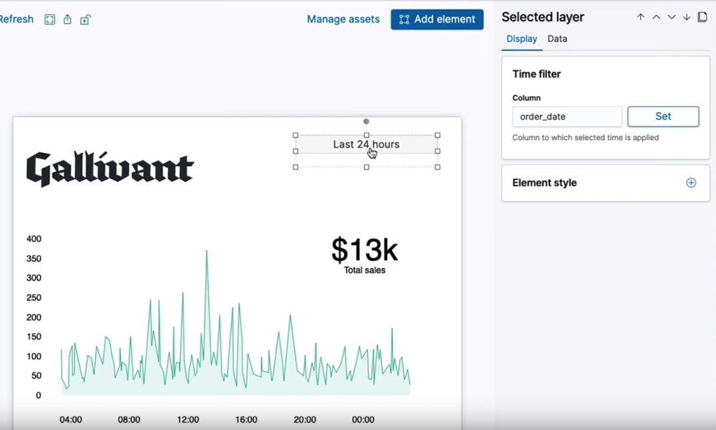This screenshot has height=430, width=716.
Task: Open Manage assets
Action: pos(343,20)
